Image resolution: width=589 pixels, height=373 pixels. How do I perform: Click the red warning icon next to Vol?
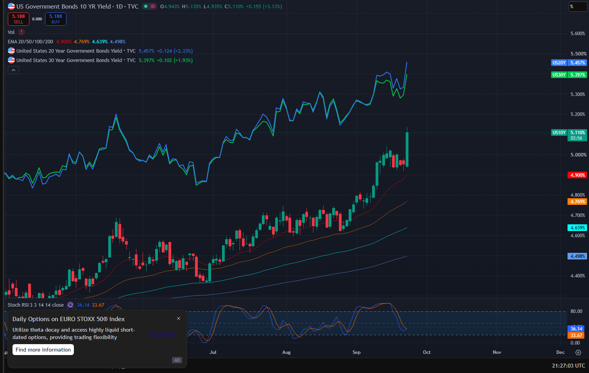pyautogui.click(x=21, y=32)
